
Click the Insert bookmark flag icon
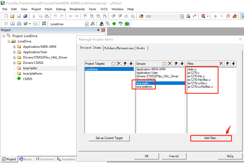pos(85,16)
